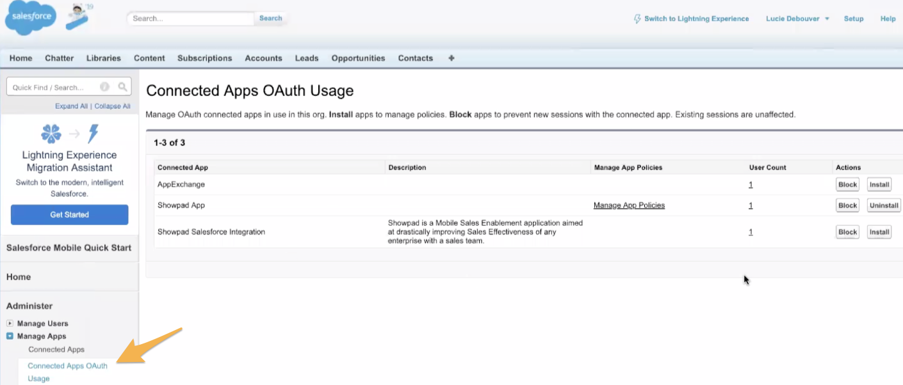Viewport: 903px width, 385px height.
Task: Go to the Content tab
Action: point(149,58)
